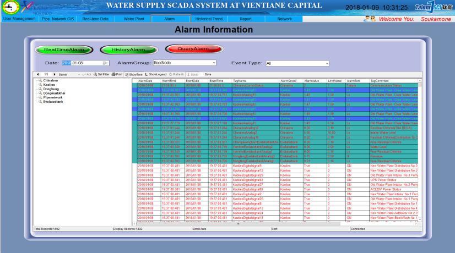Open the Network tab
The image size is (455, 253).
click(284, 19)
